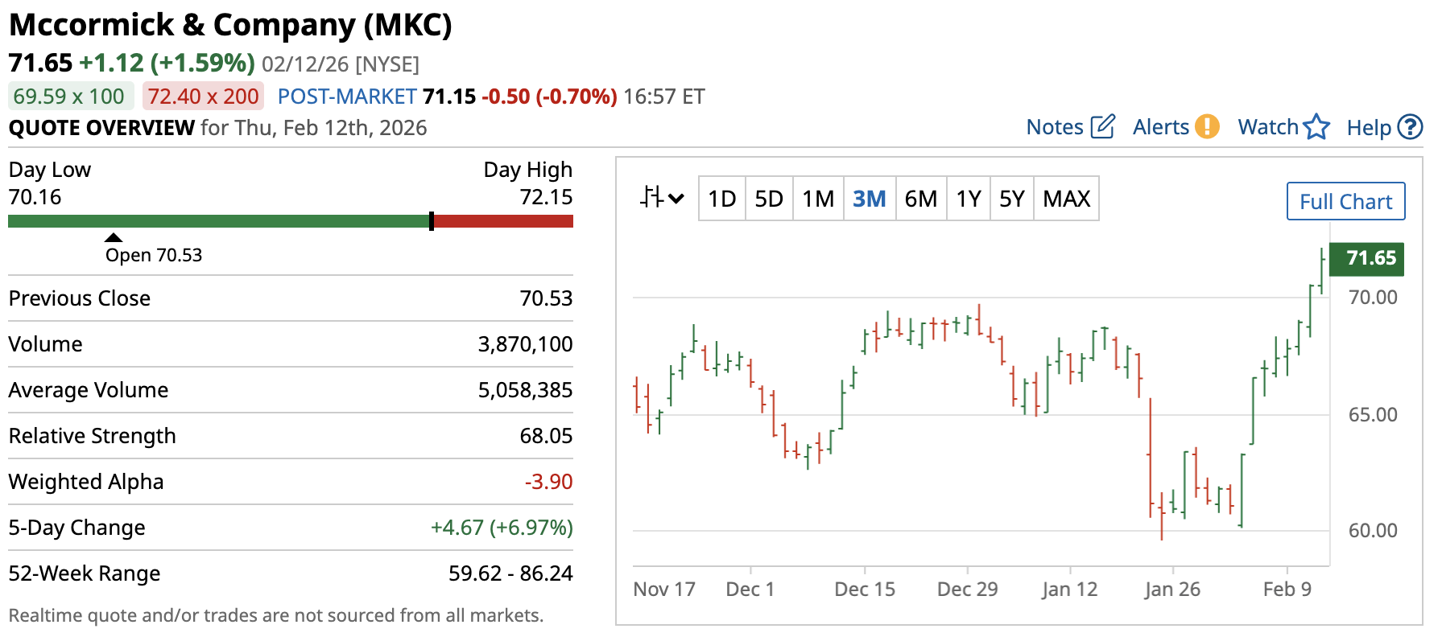Screen dimensions: 1438x637
Task: Show the 6M chart period
Action: point(920,199)
